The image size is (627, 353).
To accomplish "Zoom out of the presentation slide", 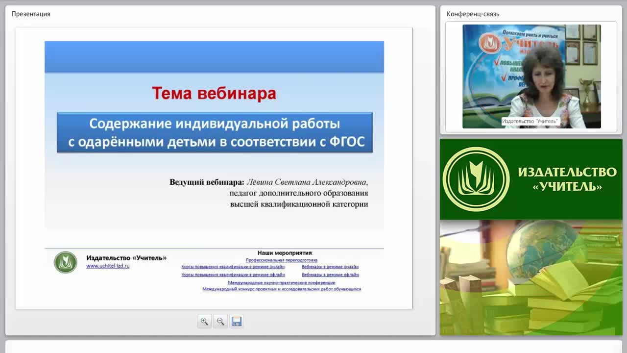I will pyautogui.click(x=220, y=321).
